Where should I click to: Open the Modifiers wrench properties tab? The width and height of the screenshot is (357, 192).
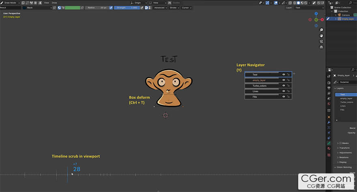[329, 122]
